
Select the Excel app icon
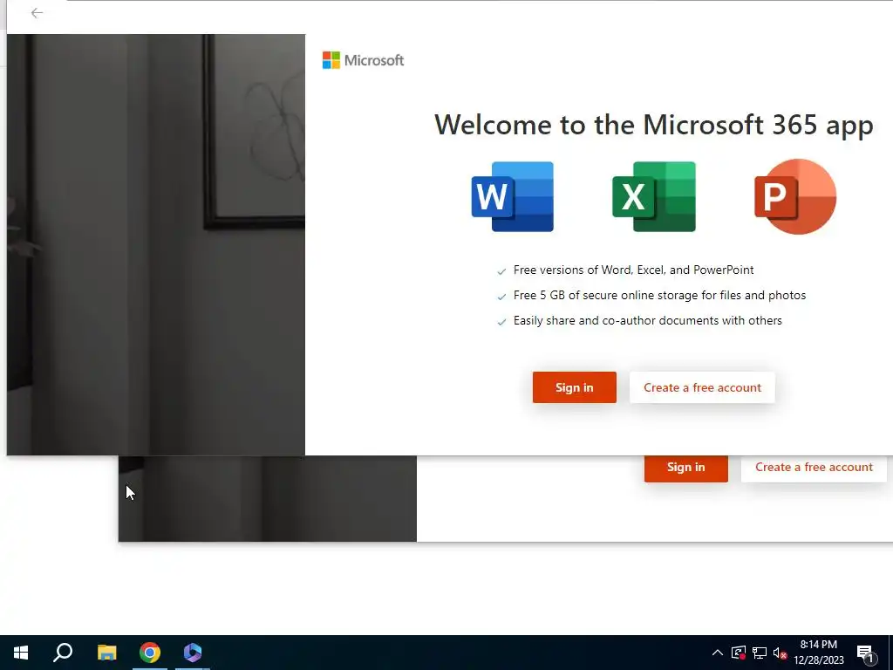654,196
